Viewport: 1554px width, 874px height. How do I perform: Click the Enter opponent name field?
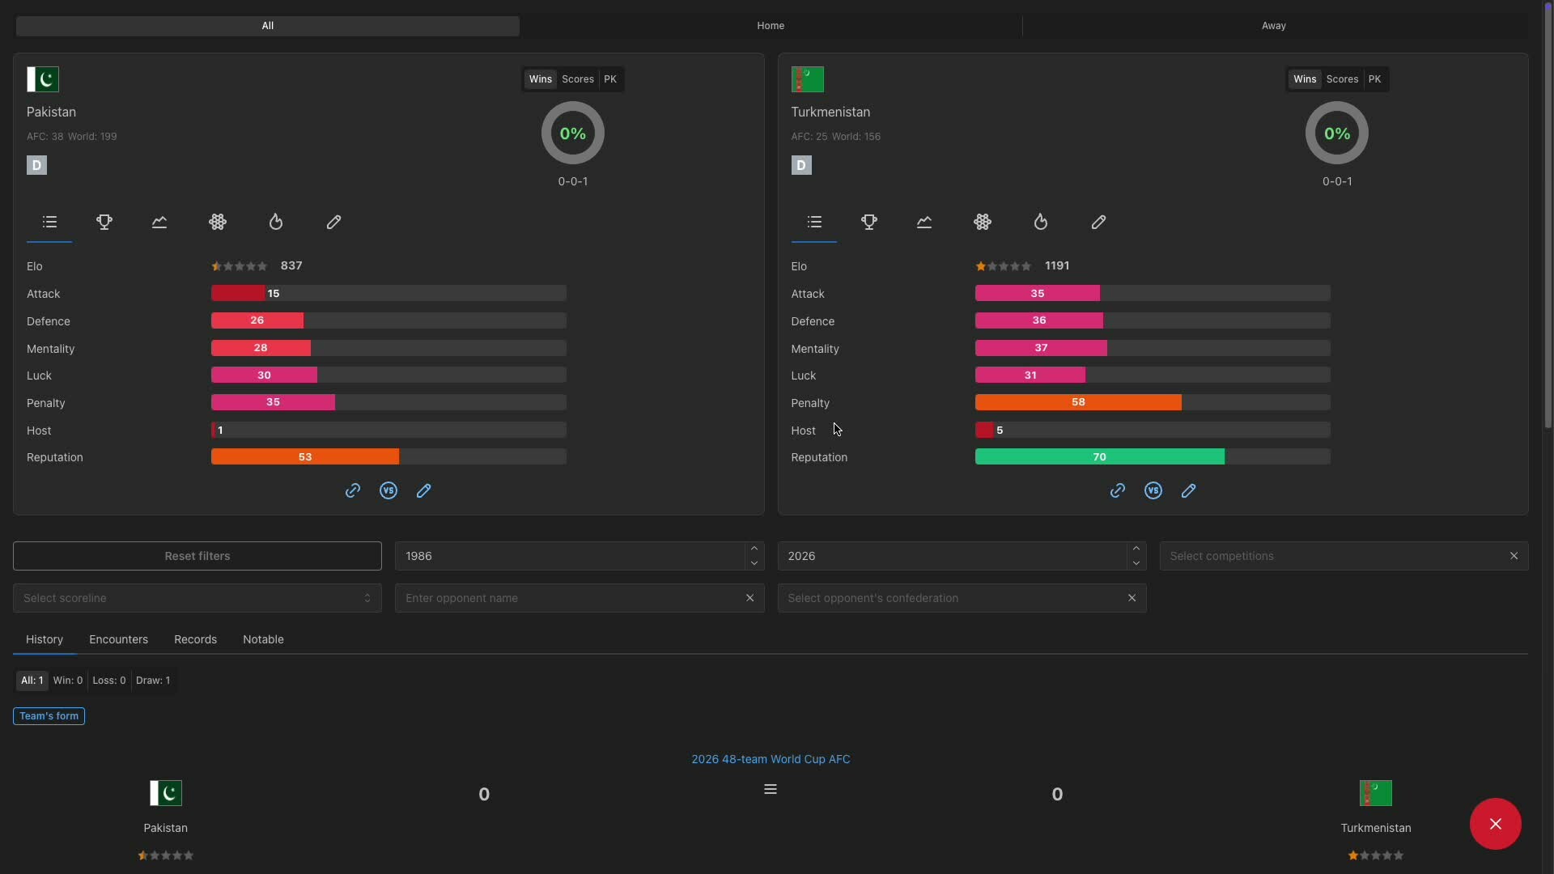[570, 598]
